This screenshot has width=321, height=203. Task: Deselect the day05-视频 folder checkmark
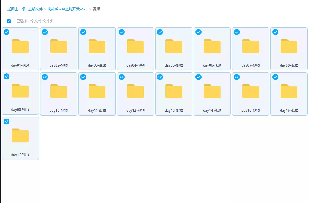tap(160, 32)
